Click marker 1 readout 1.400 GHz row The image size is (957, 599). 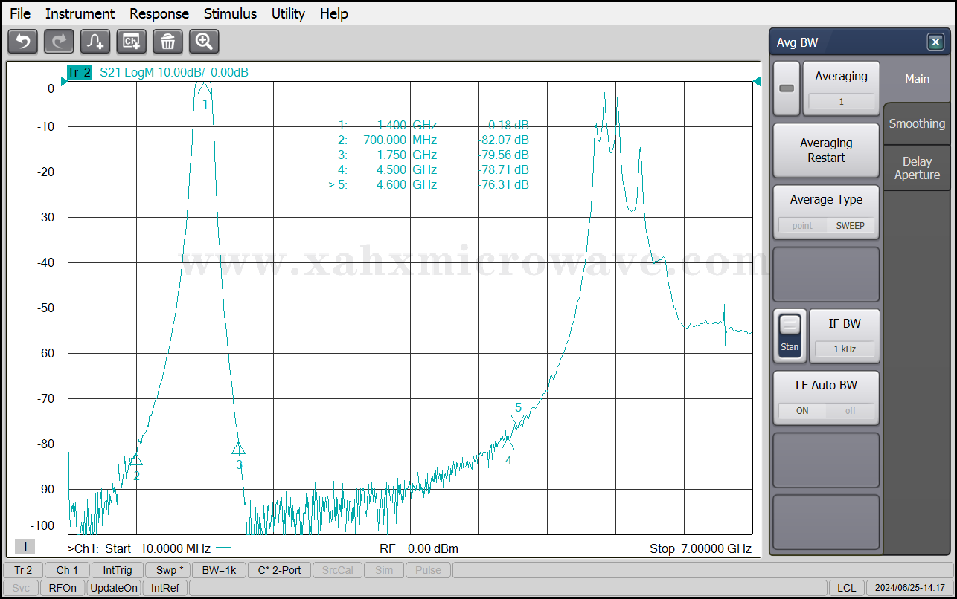click(432, 125)
